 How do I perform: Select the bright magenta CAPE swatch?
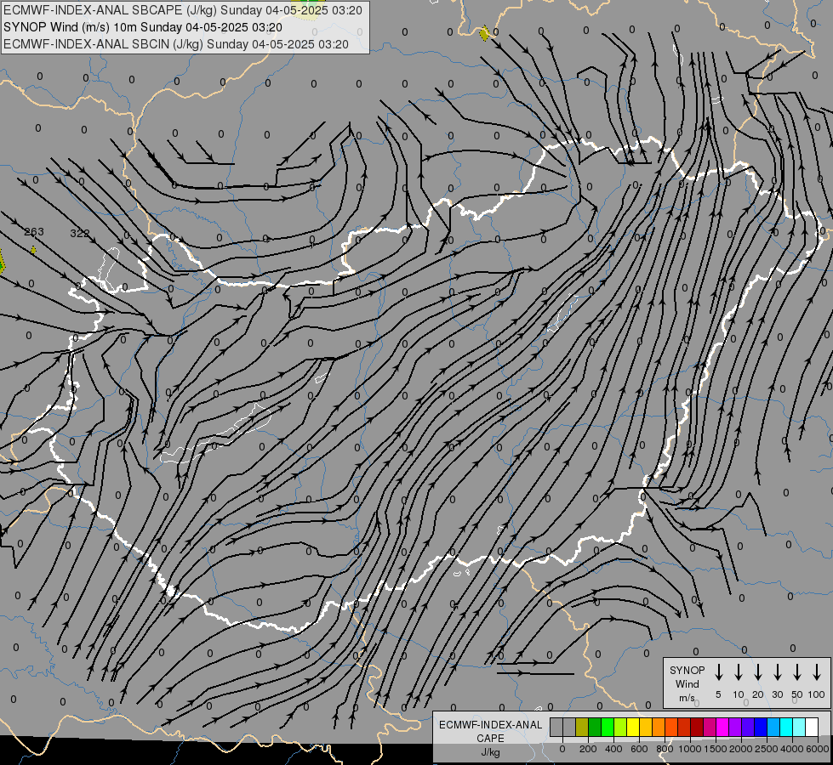pyautogui.click(x=722, y=727)
